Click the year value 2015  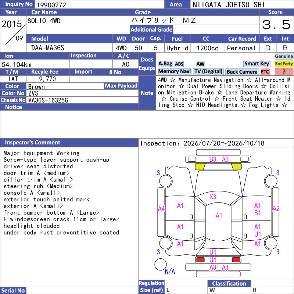12,24
